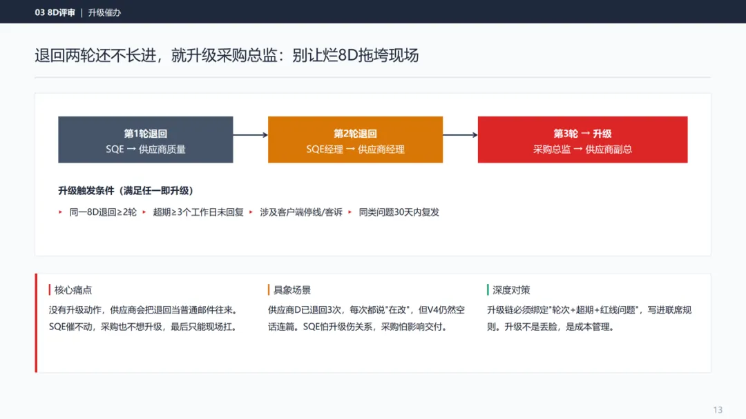Click the red box "第3轮 → 升级"
Image resolution: width=746 pixels, height=419 pixels.
pyautogui.click(x=582, y=139)
